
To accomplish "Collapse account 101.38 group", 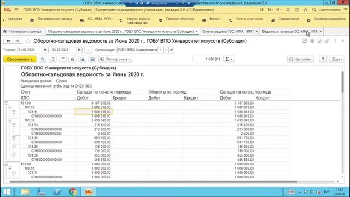I will [14, 155].
